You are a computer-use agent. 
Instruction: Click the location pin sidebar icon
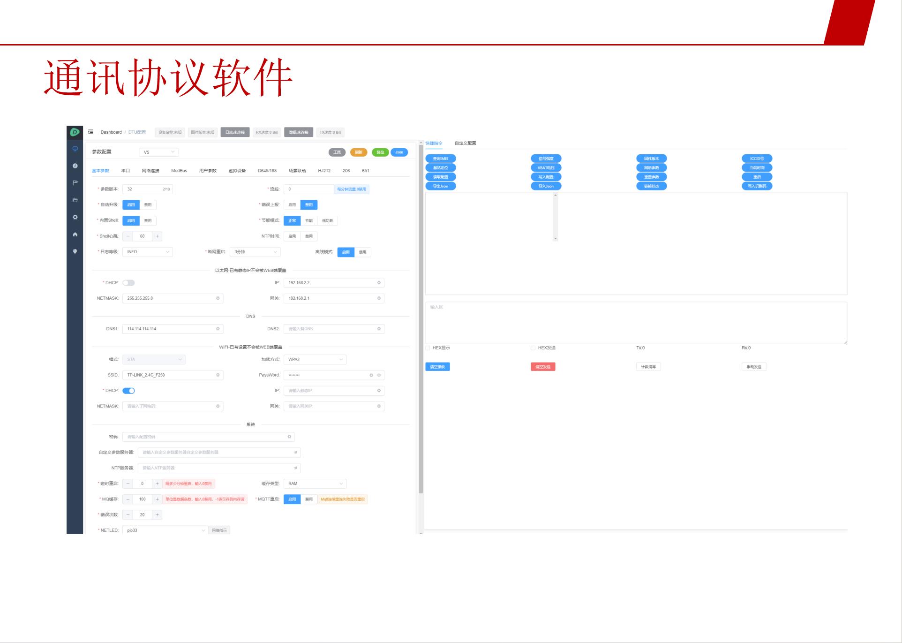tap(75, 251)
